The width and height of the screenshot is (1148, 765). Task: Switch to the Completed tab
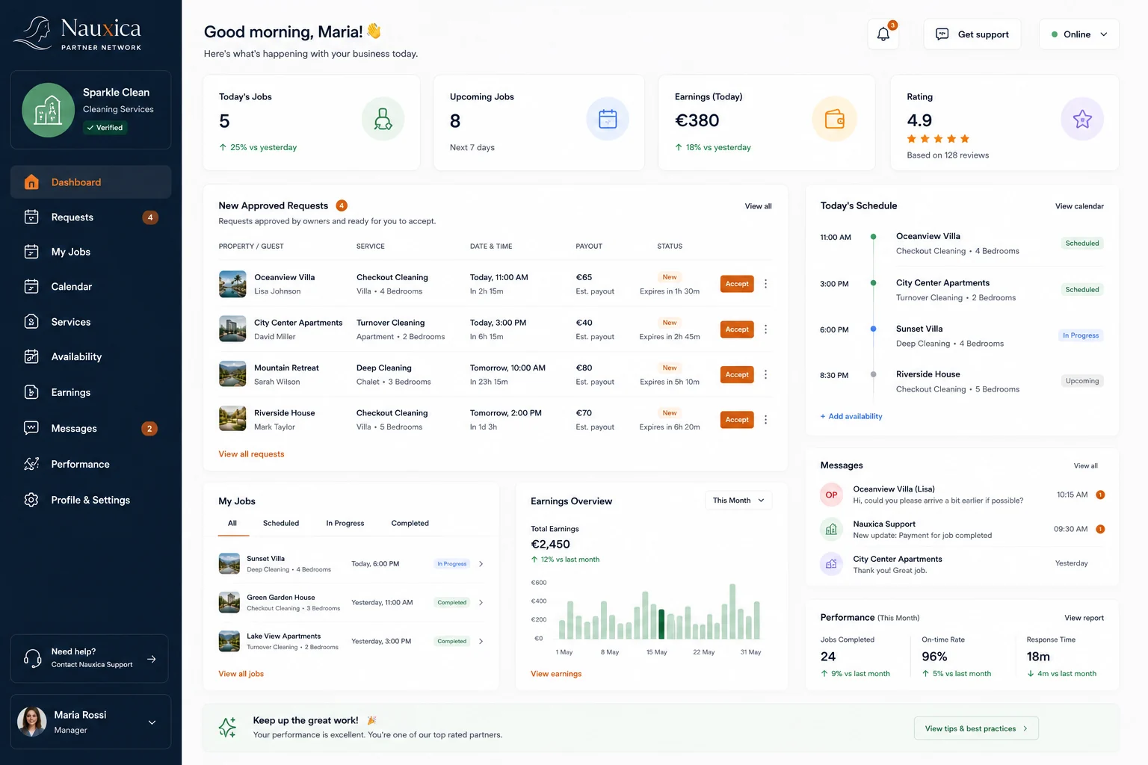pyautogui.click(x=410, y=524)
